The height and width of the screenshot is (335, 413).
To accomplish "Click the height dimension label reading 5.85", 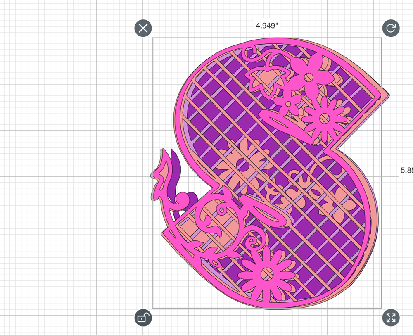I will [x=406, y=171].
